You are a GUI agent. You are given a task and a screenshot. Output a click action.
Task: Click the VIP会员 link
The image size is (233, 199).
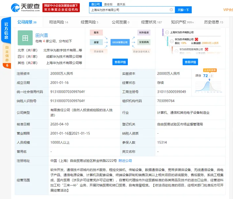click(x=228, y=10)
